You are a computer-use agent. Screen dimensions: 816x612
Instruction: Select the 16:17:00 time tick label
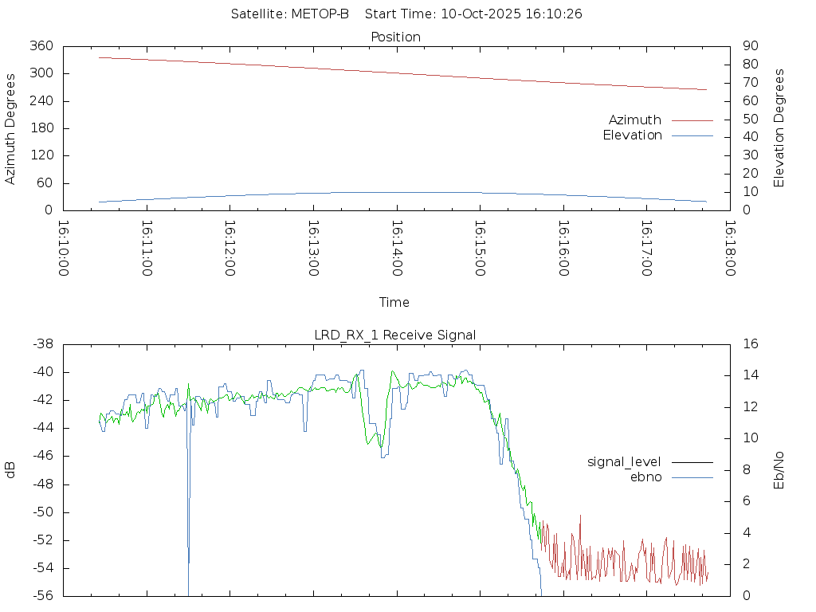pos(645,249)
